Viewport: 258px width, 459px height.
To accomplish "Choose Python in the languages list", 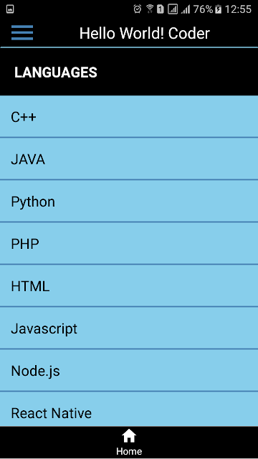I will click(129, 201).
